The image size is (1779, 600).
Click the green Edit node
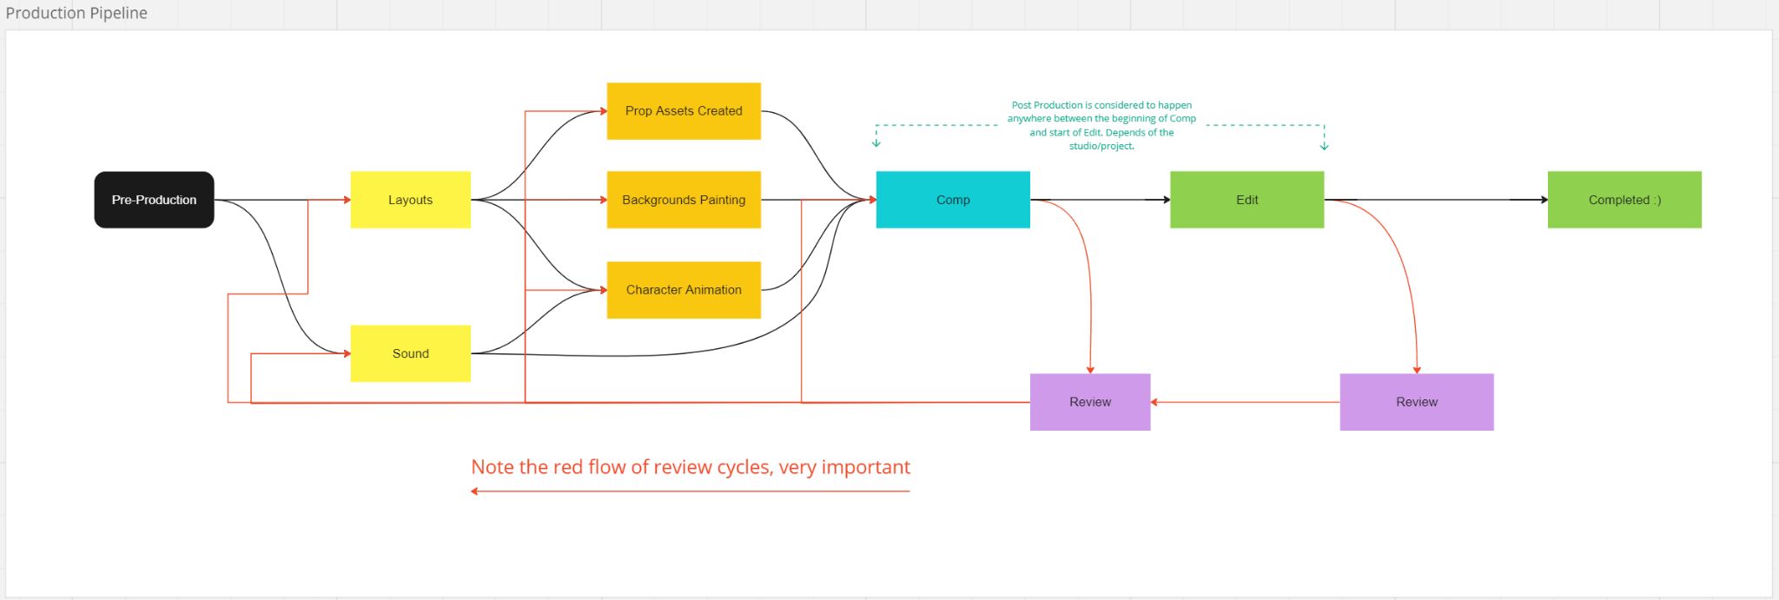click(1247, 200)
